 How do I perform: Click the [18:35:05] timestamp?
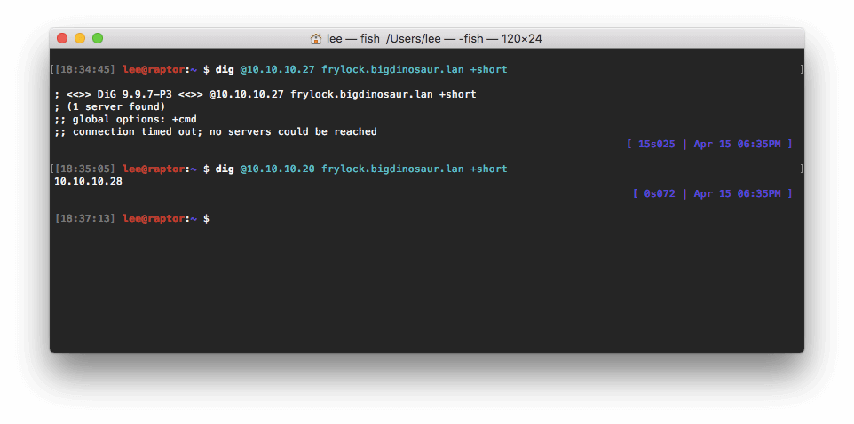pyautogui.click(x=85, y=169)
